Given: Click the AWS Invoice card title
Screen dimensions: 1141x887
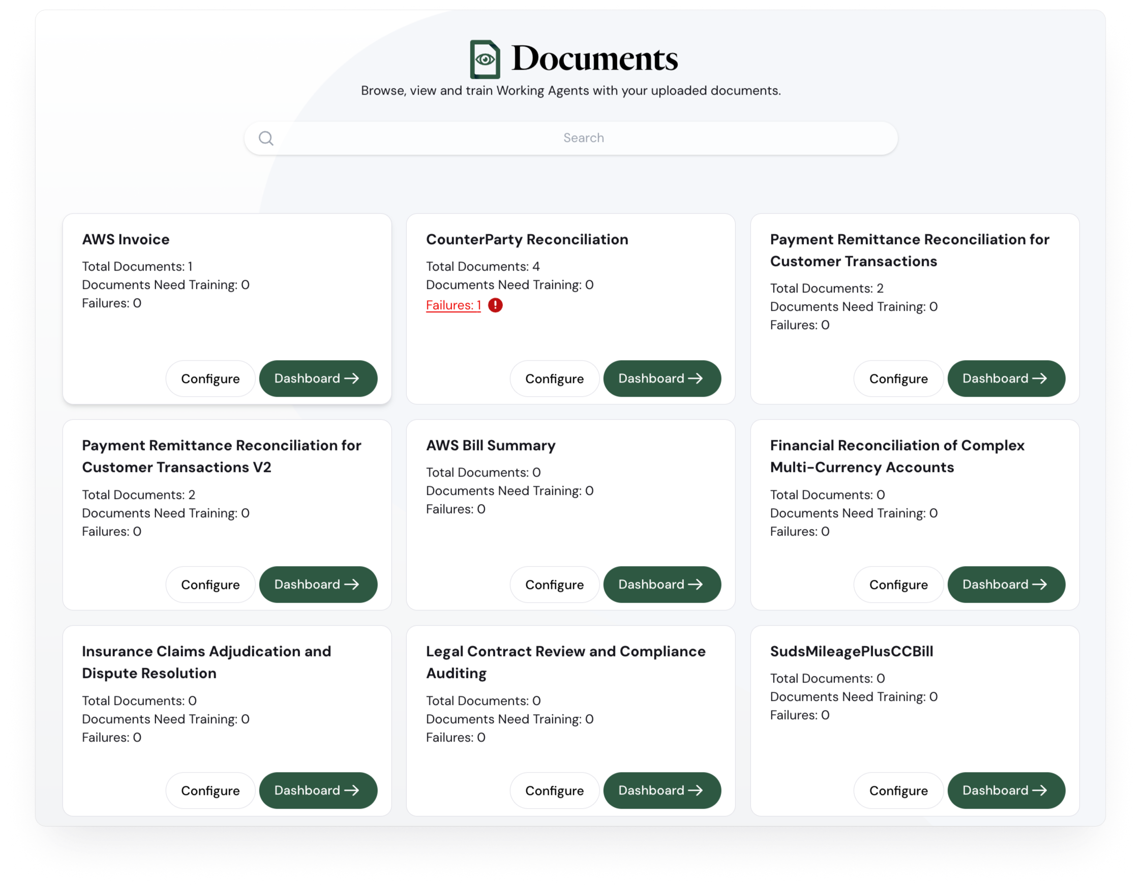Looking at the screenshot, I should pyautogui.click(x=126, y=240).
